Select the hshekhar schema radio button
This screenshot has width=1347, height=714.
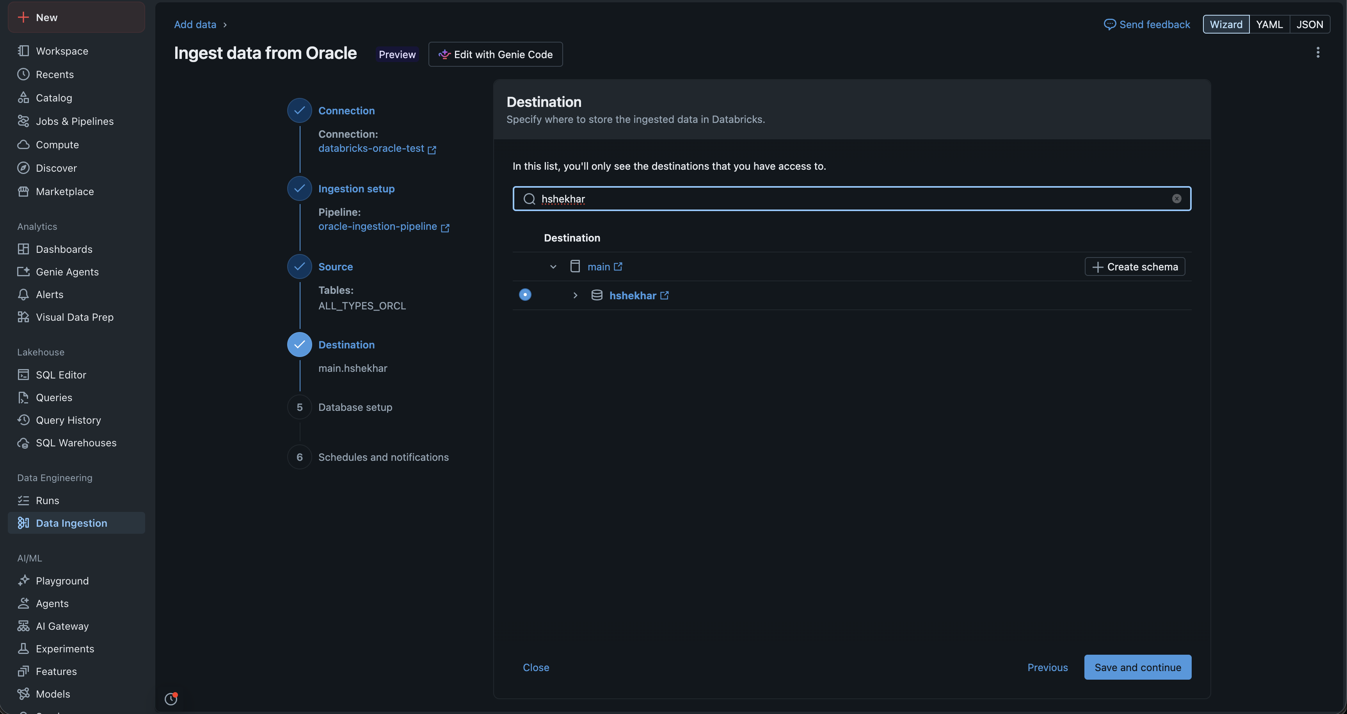pos(525,295)
